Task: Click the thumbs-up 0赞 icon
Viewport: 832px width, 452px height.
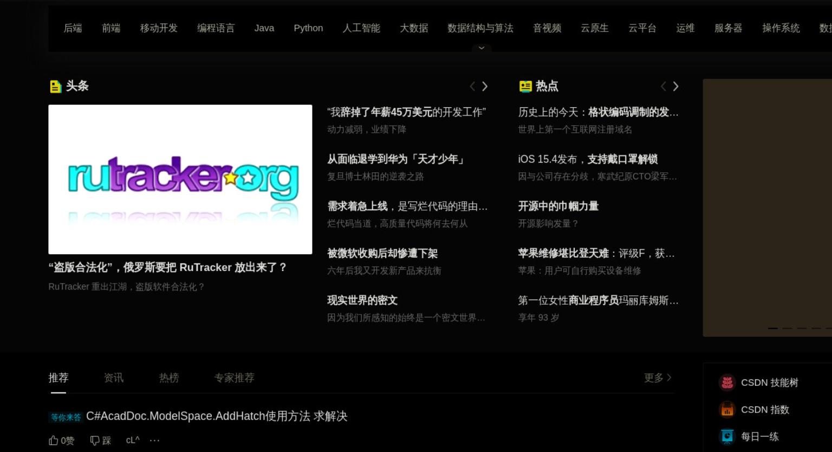Action: [x=53, y=440]
